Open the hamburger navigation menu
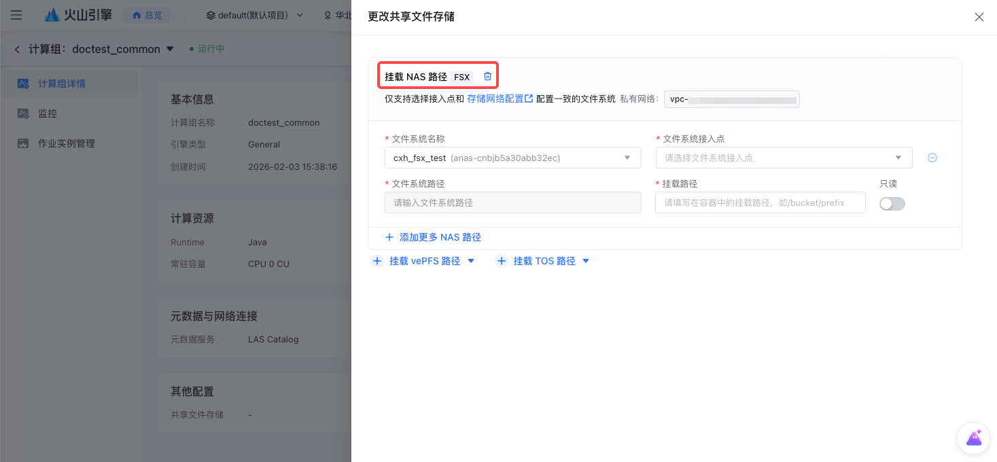The height and width of the screenshot is (462, 997). coord(16,15)
